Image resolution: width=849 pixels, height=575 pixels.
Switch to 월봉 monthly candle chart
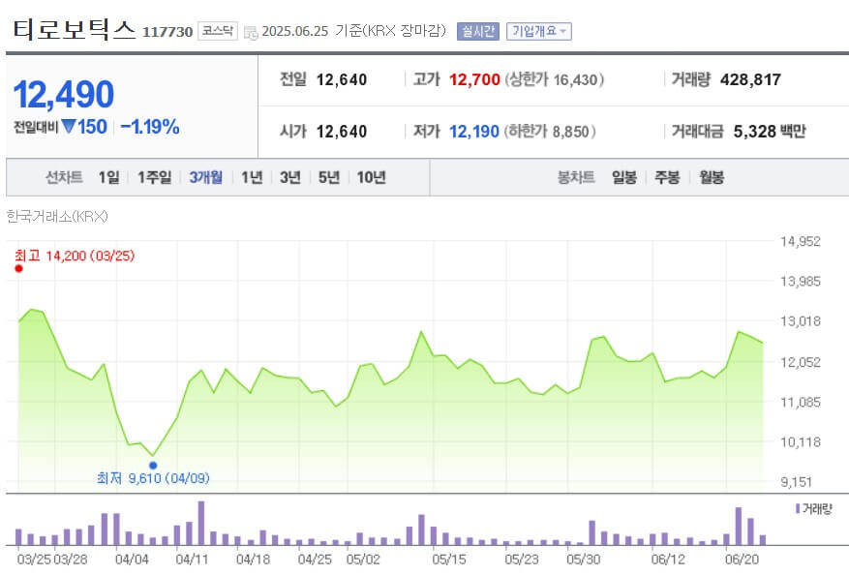(712, 177)
